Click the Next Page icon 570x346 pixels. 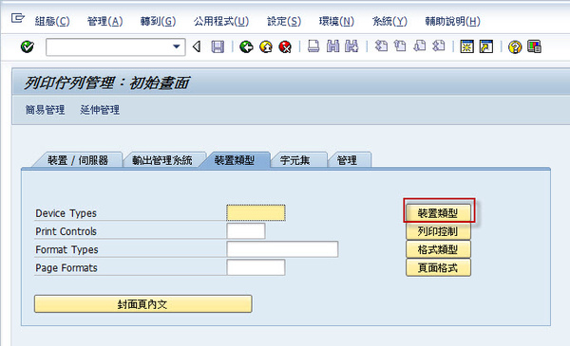point(420,46)
